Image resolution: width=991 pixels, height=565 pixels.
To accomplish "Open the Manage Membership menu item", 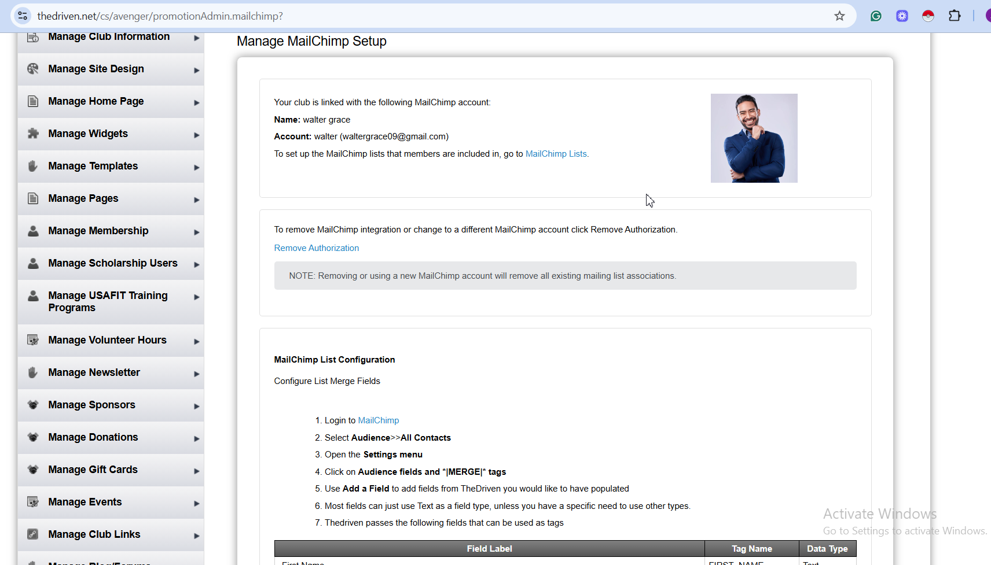I will click(111, 231).
